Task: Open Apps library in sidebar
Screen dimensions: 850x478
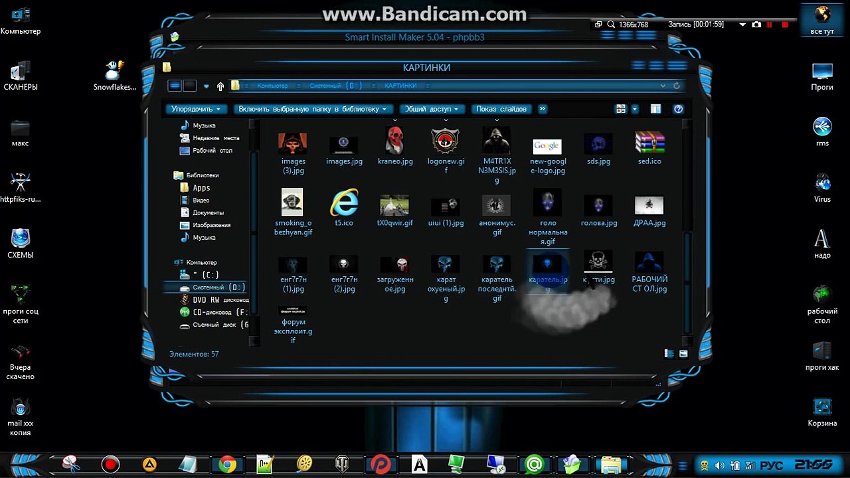Action: [x=195, y=188]
